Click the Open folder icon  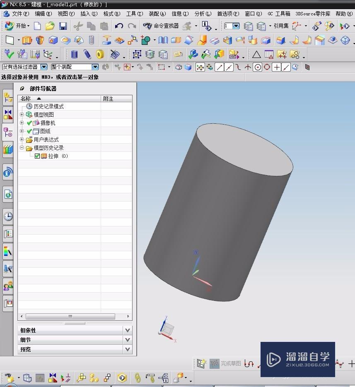point(50,26)
